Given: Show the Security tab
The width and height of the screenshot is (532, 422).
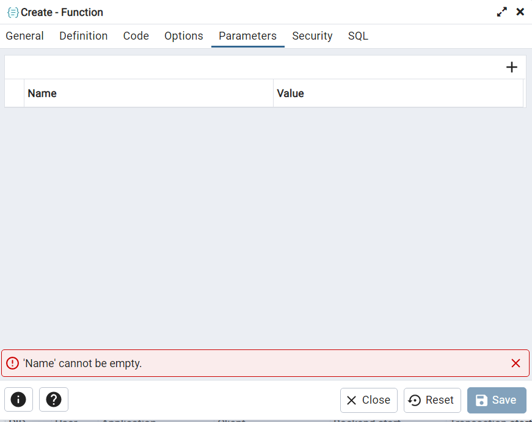Looking at the screenshot, I should pos(312,36).
